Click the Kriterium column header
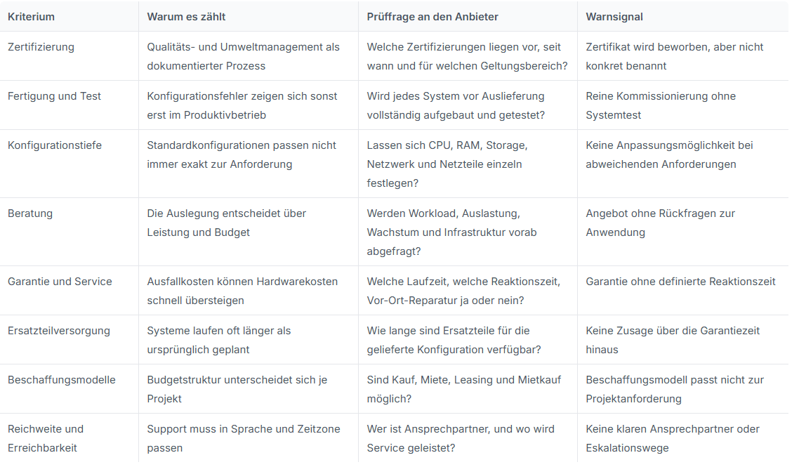 [x=31, y=16]
